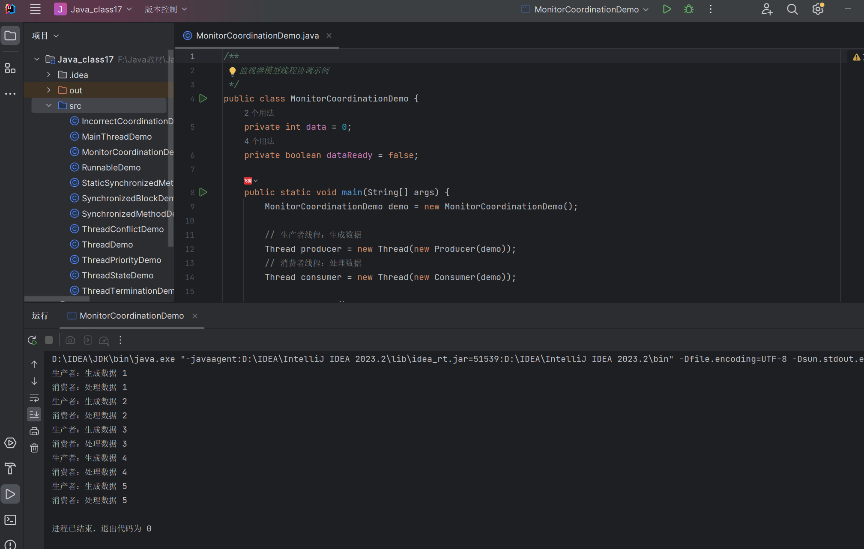Clear console output with the trash icon
Viewport: 864px width, 549px height.
pos(34,448)
